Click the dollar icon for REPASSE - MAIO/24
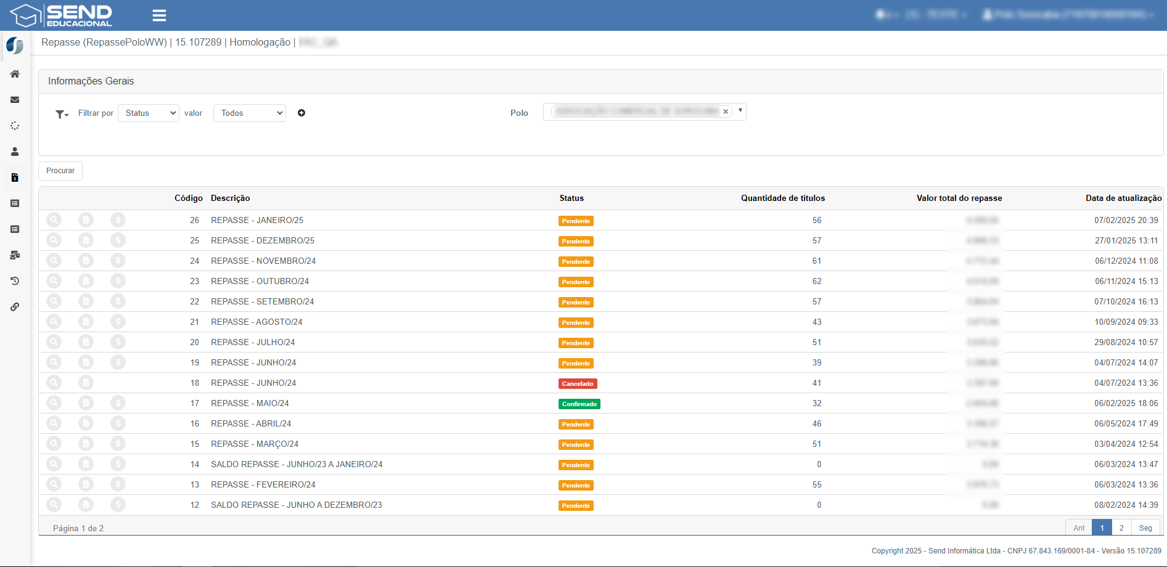Image resolution: width=1167 pixels, height=567 pixels. pyautogui.click(x=118, y=403)
